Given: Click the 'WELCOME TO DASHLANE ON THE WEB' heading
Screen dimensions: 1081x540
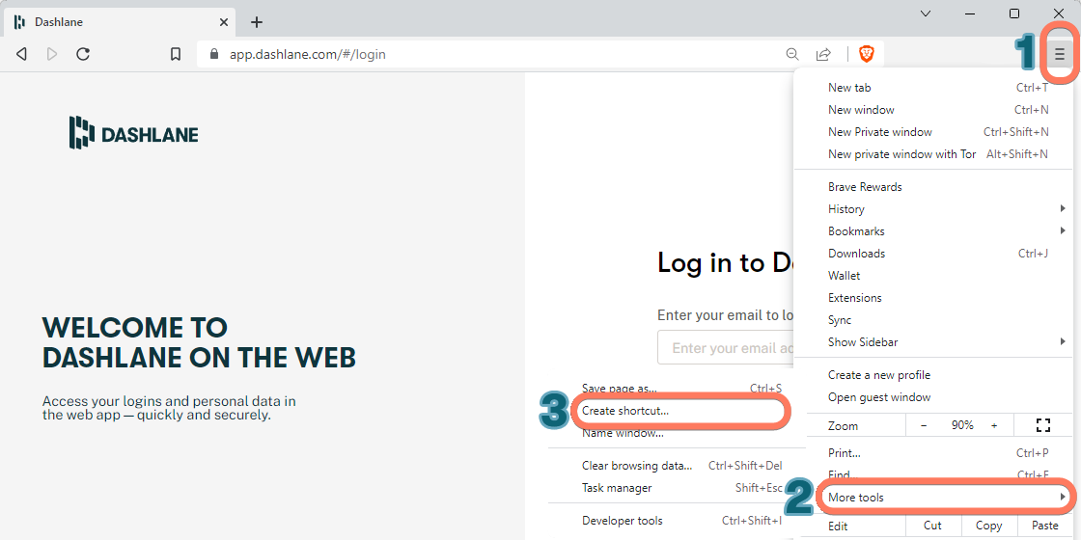Looking at the screenshot, I should 199,342.
